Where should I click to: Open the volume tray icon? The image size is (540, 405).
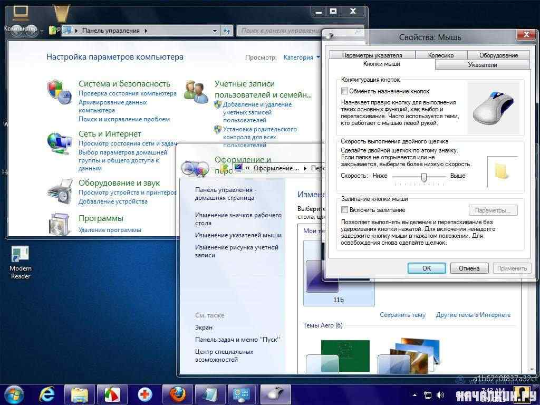coord(440,396)
